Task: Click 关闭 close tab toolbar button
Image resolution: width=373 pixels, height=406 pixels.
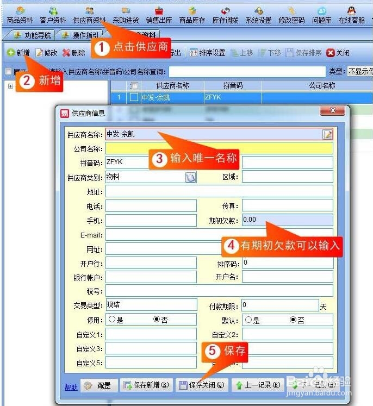Action: point(338,53)
